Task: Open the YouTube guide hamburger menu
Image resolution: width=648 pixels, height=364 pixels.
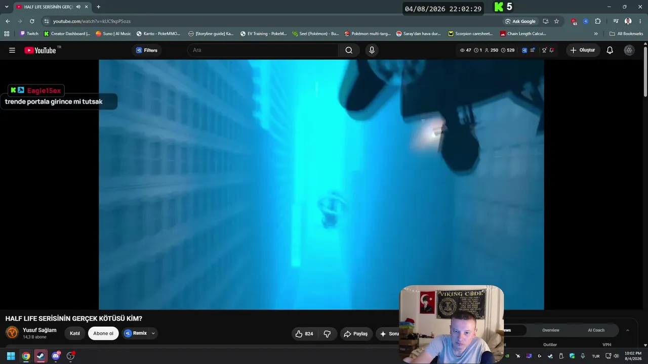Action: 12,50
